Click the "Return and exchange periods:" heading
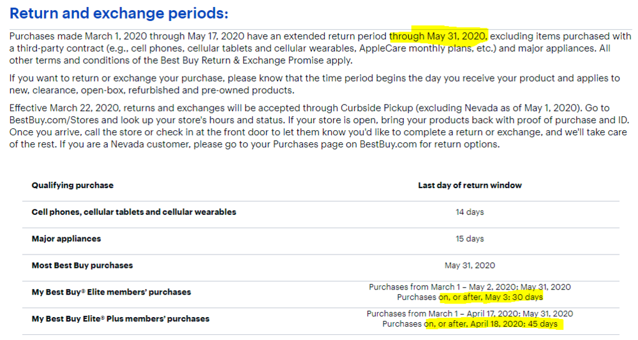This screenshot has width=638, height=340. coord(119,13)
